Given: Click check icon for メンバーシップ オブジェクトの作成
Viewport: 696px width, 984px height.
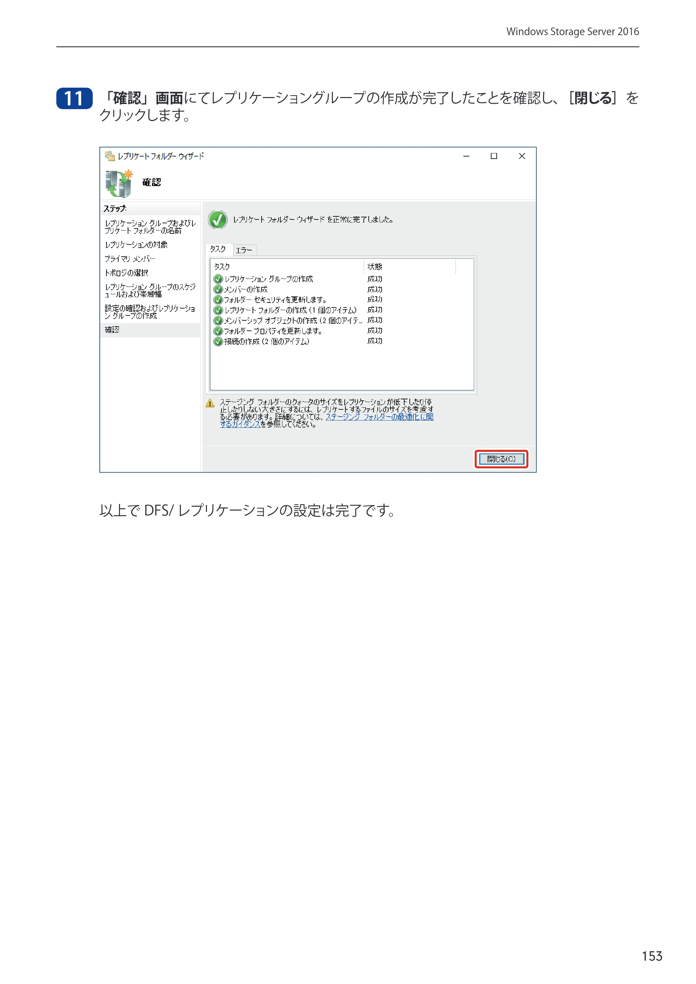Looking at the screenshot, I should (x=218, y=321).
